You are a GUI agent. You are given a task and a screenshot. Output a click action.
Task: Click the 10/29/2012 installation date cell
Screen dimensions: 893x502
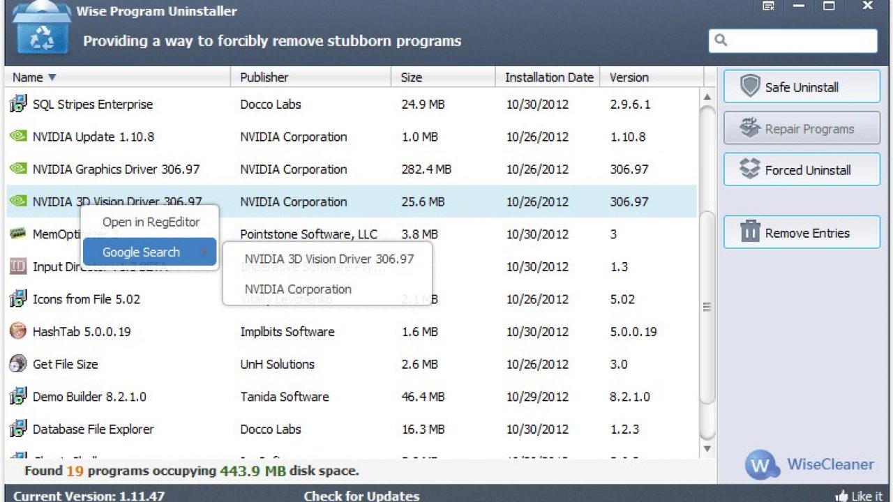[x=537, y=397]
